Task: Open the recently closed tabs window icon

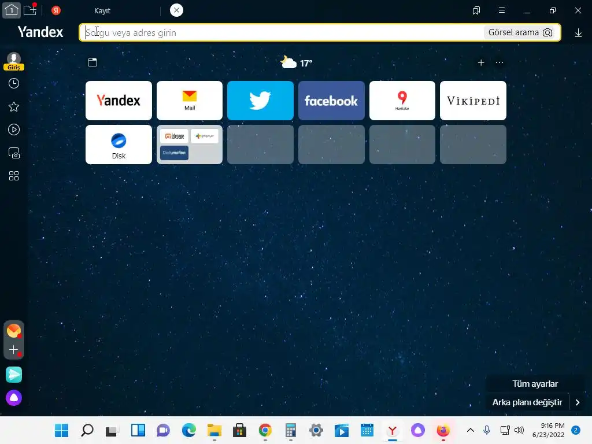Action: coord(92,62)
